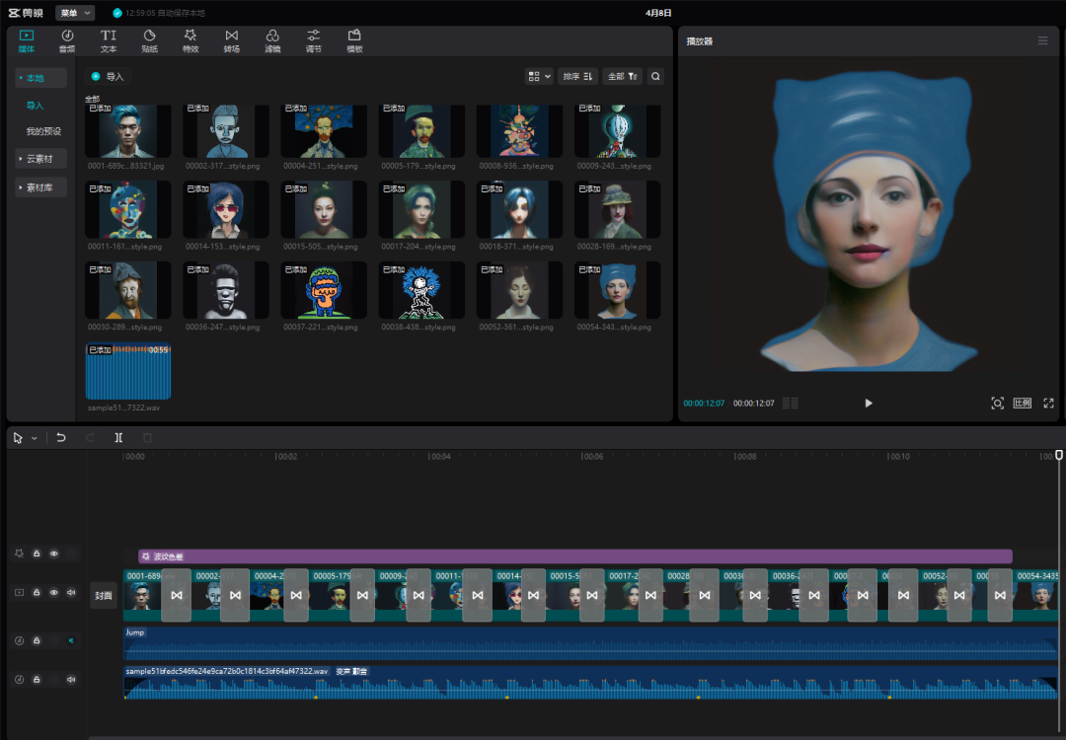1066x740 pixels.
Task: Switch to the 音频 (Audio) tab
Action: 67,40
